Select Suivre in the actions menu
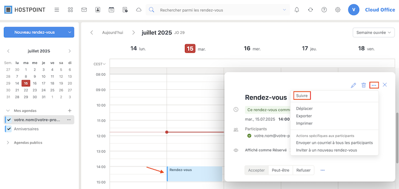 (302, 96)
